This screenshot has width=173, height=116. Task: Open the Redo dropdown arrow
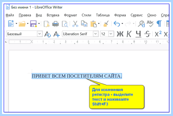click(133, 24)
